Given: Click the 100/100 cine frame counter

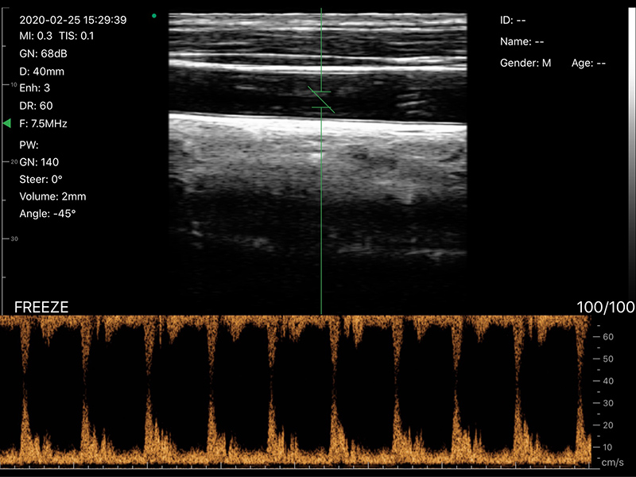Looking at the screenshot, I should tap(606, 307).
